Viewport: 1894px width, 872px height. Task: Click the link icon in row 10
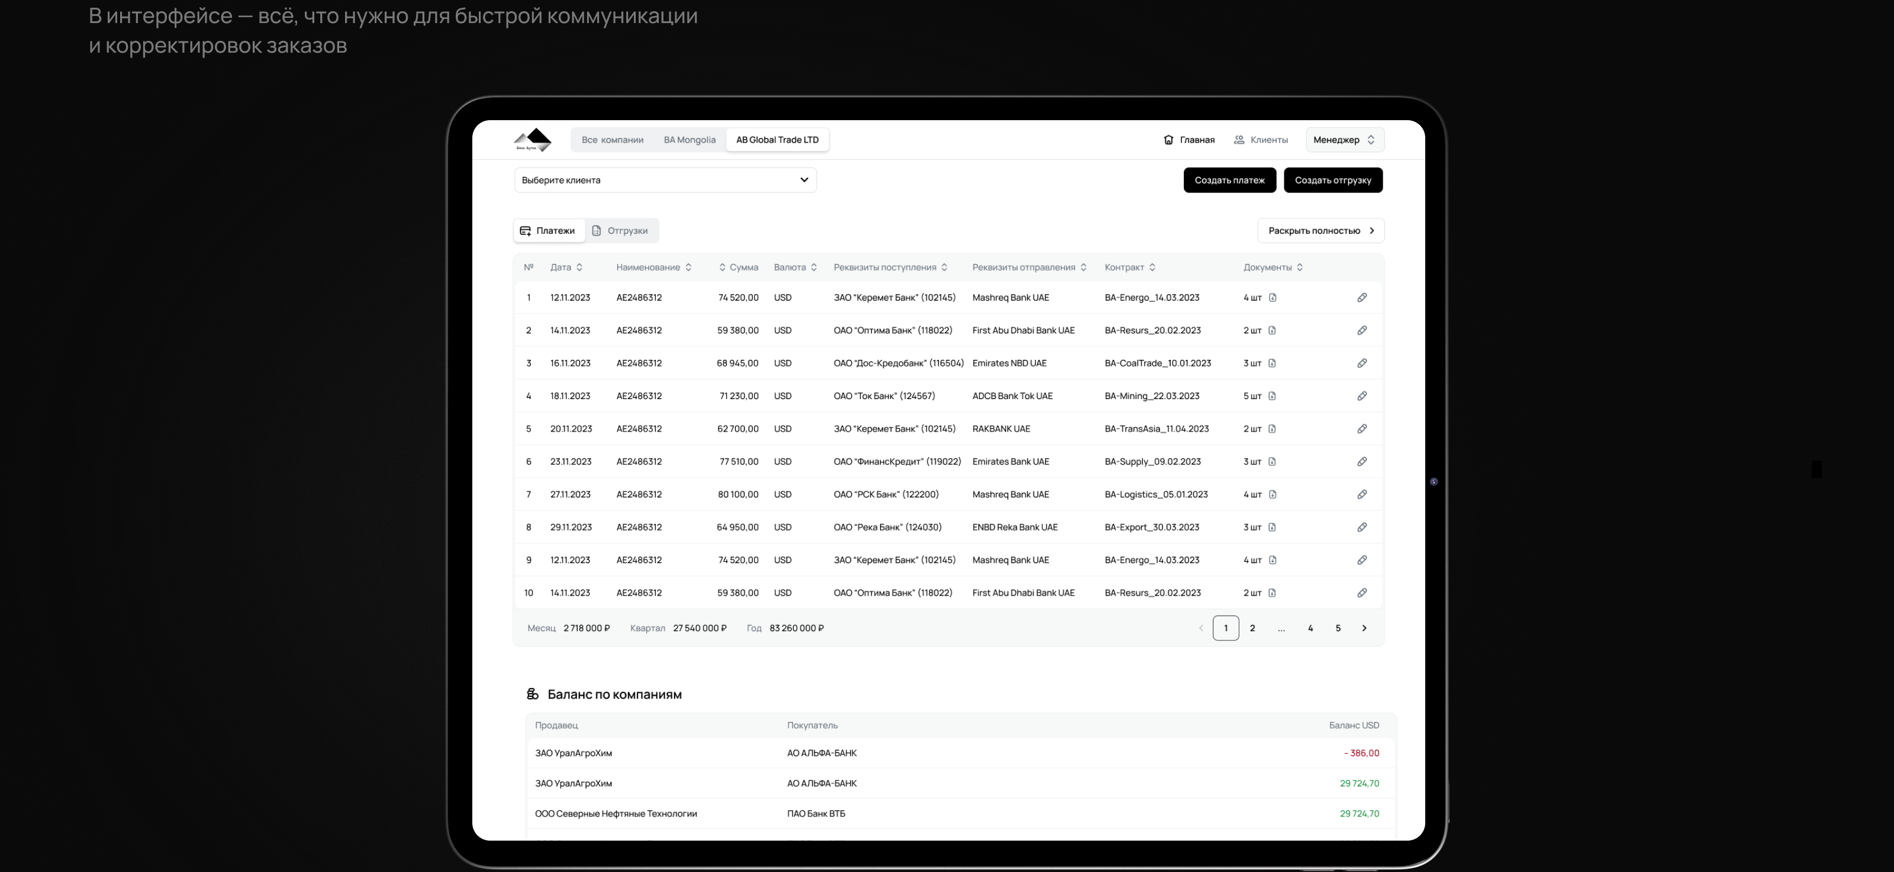click(x=1362, y=593)
